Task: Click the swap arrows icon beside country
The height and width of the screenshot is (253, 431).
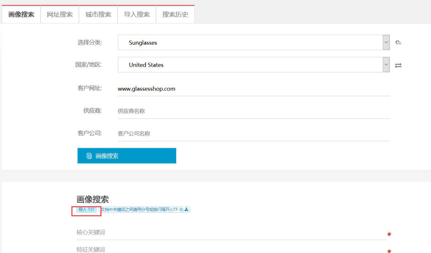Action: 398,65
